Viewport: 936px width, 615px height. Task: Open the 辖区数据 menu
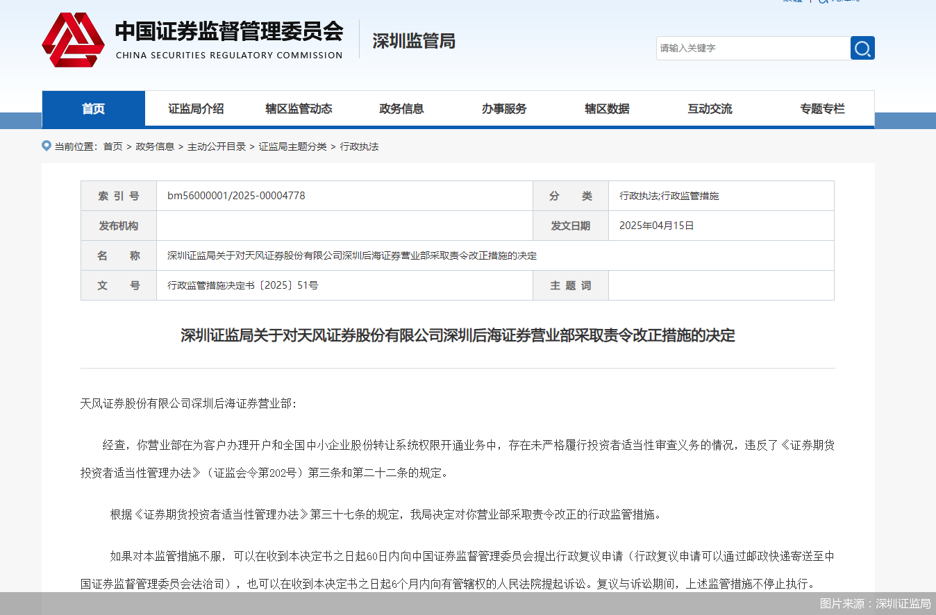click(x=607, y=109)
